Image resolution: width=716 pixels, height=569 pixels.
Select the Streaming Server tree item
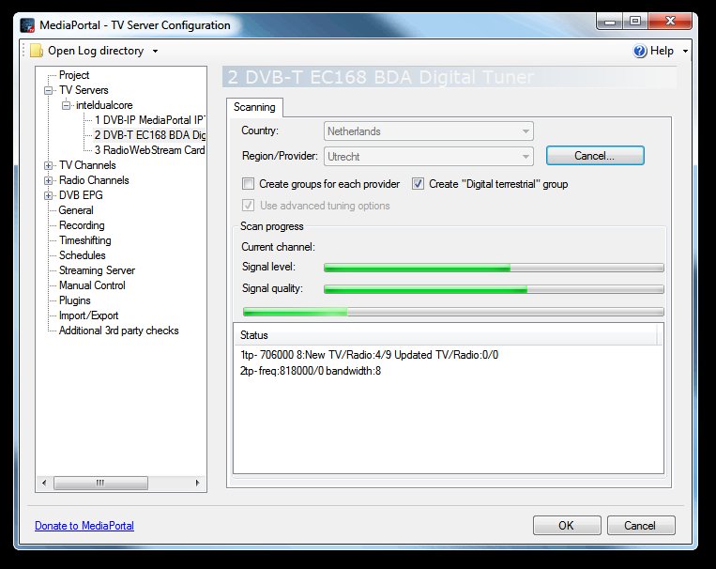pos(97,270)
